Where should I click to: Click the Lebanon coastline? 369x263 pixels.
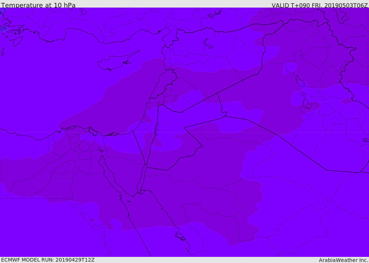157,85
